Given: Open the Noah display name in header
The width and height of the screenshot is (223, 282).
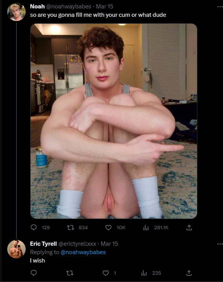Looking at the screenshot, I should 37,6.
